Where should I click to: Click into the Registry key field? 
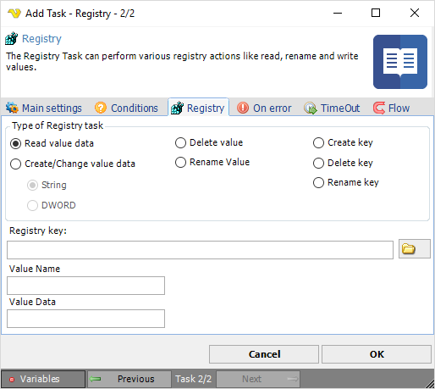click(200, 250)
